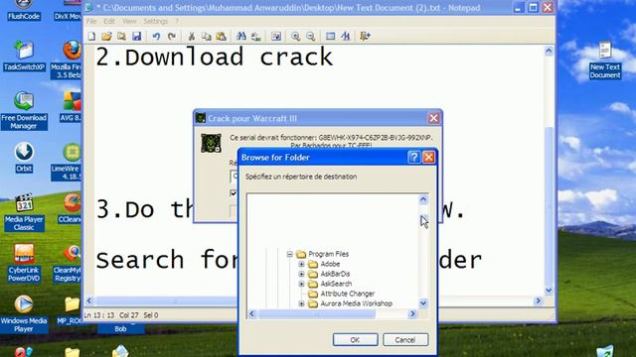Select the TaskSwitchXP desktop icon
This screenshot has width=636, height=357.
click(x=24, y=56)
